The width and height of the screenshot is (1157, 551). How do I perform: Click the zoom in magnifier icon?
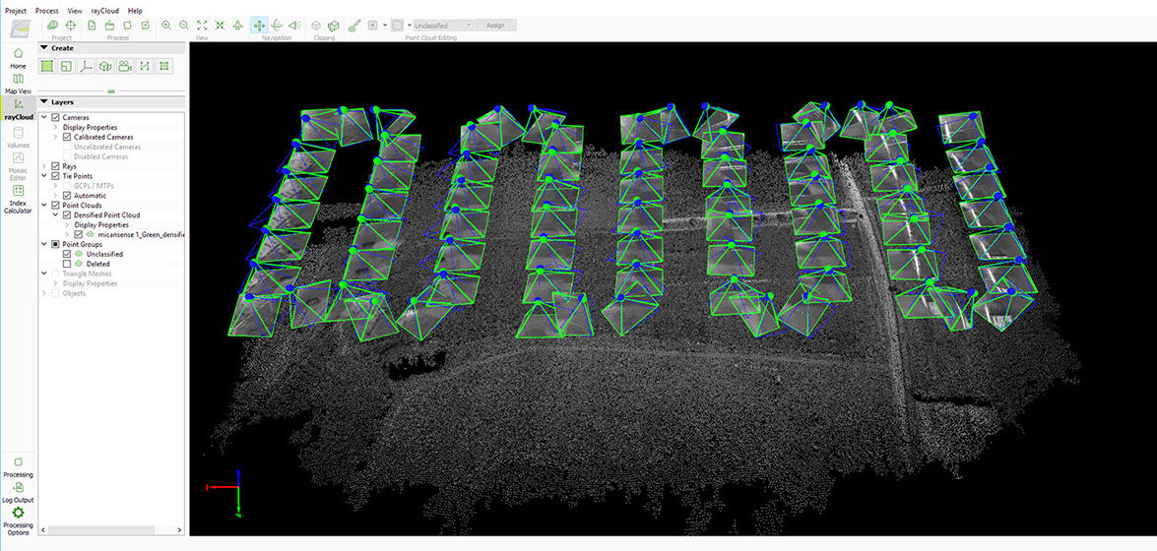click(x=165, y=25)
